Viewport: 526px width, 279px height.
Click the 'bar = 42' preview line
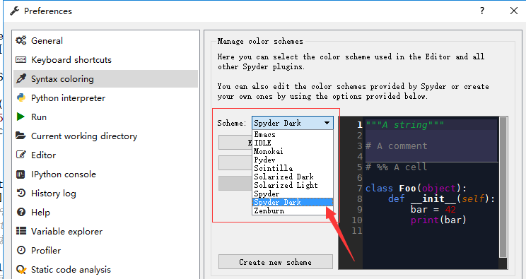tap(433, 210)
